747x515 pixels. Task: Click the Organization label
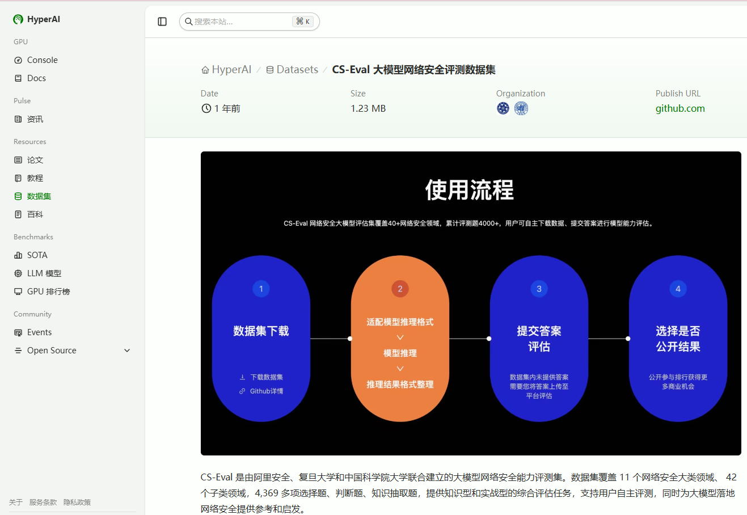pyautogui.click(x=521, y=94)
